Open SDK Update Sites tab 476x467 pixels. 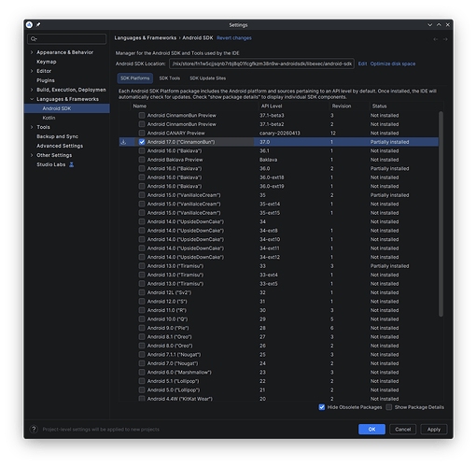click(208, 78)
